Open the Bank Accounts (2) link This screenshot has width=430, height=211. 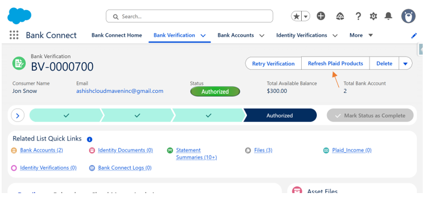pos(41,151)
